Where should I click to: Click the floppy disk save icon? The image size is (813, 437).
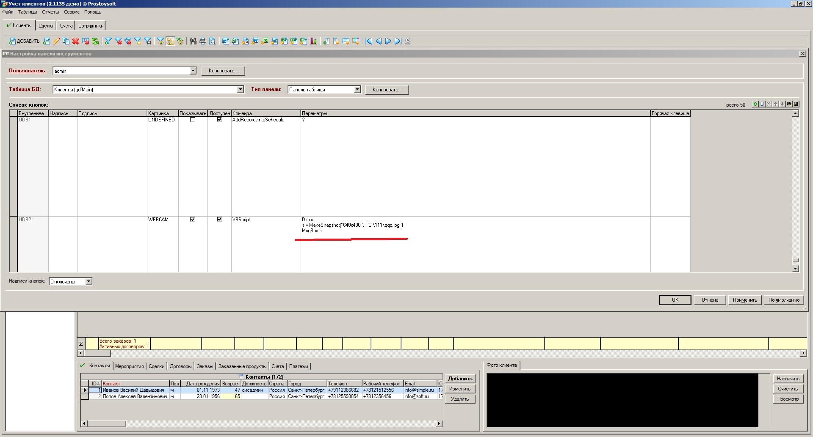click(796, 104)
